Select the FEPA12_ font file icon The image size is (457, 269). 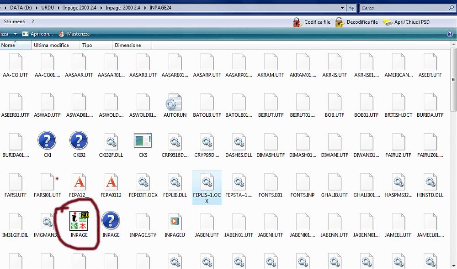(x=79, y=181)
